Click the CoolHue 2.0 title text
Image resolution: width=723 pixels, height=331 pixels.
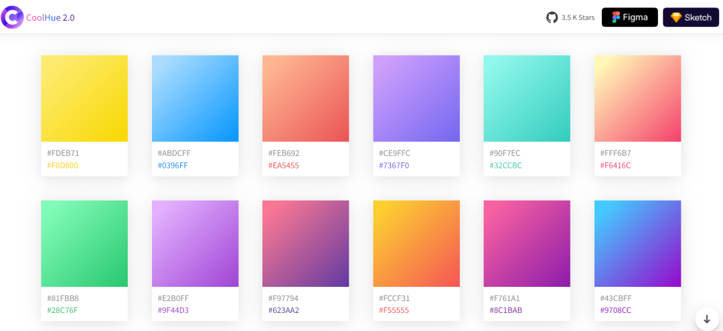pos(50,18)
